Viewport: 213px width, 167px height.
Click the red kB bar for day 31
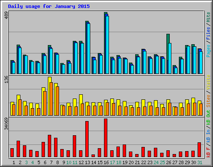(199, 150)
